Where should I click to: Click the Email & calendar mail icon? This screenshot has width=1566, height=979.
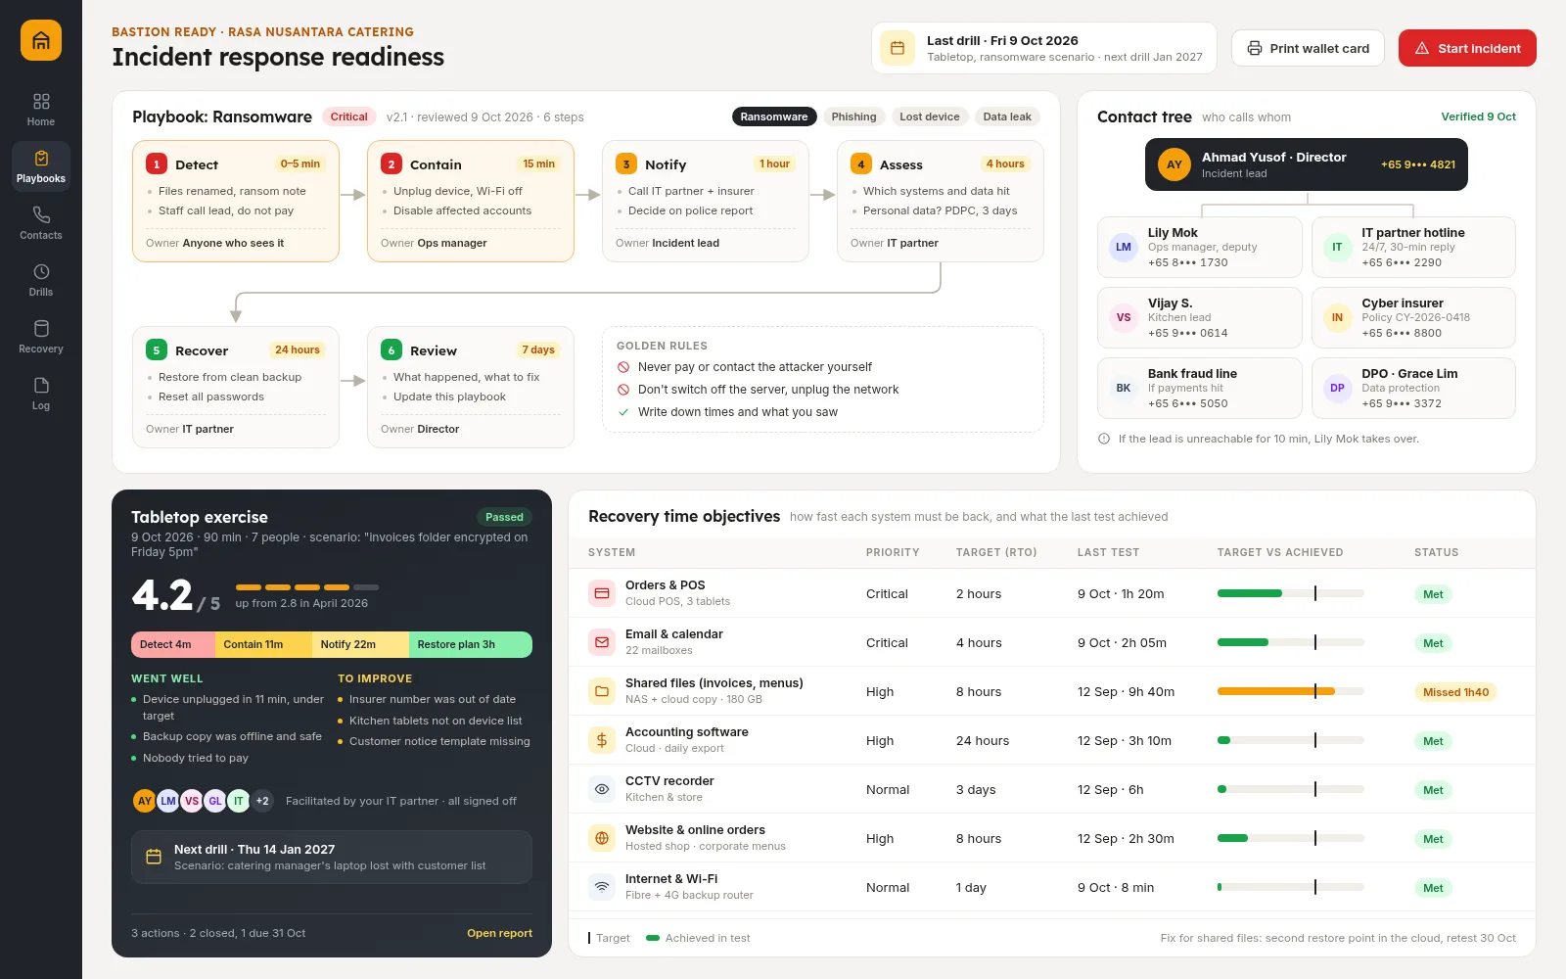pos(602,642)
